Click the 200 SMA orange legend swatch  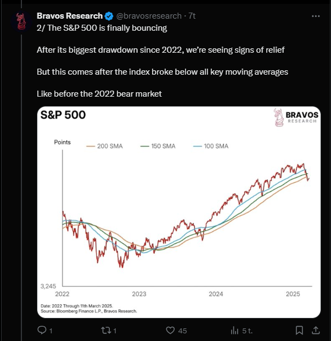point(91,147)
